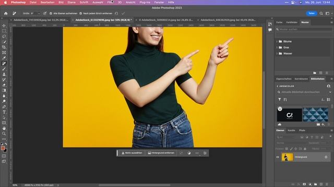
Task: Expand the Gras pattern folder
Action: click(277, 47)
